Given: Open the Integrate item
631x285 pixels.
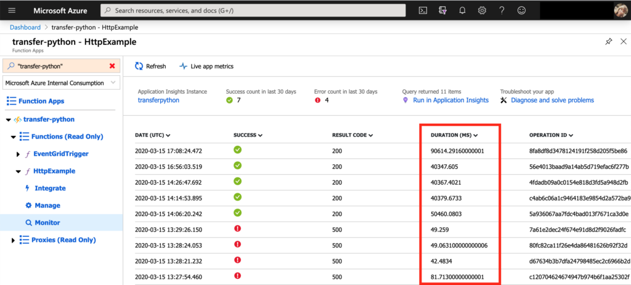Looking at the screenshot, I should click(50, 188).
